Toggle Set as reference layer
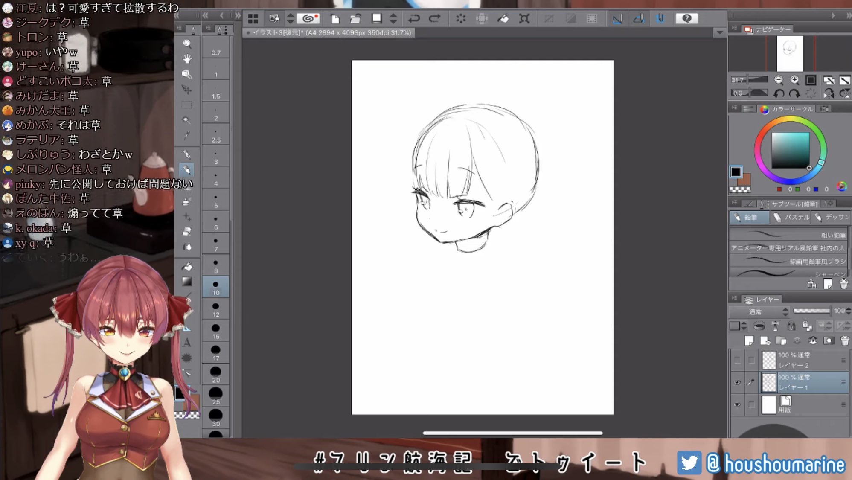The height and width of the screenshot is (480, 852). [x=775, y=326]
